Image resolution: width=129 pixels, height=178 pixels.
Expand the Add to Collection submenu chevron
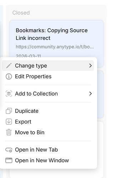tap(91, 94)
